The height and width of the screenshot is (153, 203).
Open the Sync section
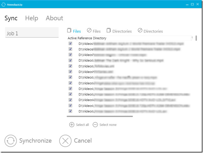click(11, 18)
